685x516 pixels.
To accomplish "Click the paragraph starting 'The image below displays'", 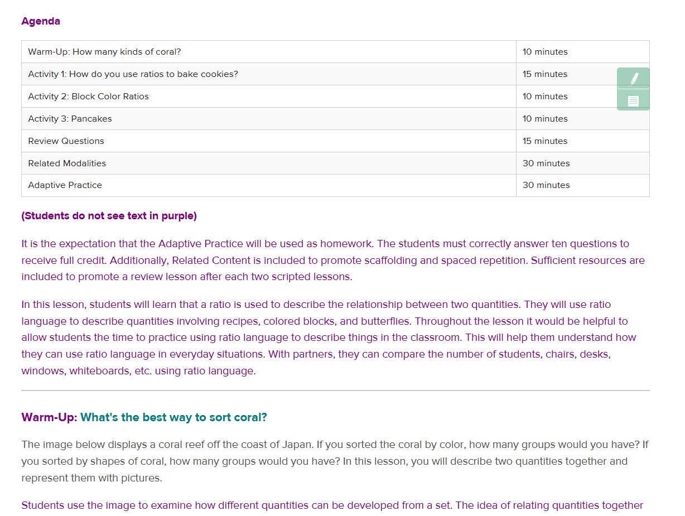I will pyautogui.click(x=335, y=461).
